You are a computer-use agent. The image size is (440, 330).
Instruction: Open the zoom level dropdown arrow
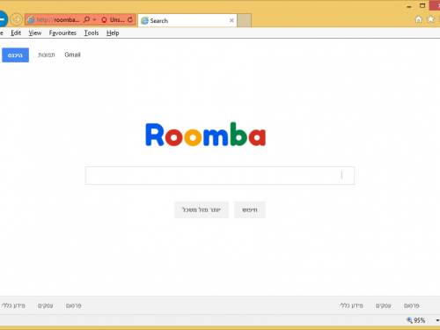point(437,320)
